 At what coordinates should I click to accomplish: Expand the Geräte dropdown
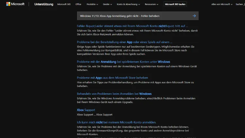107,4
